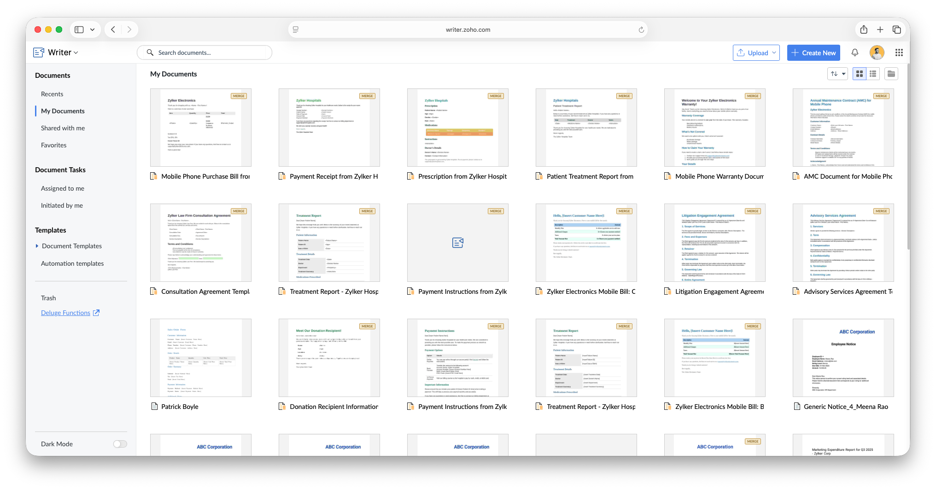Screen dimensions: 936x490
Task: Click the merge icon beside AMC Document for Mobile
Action: (797, 176)
